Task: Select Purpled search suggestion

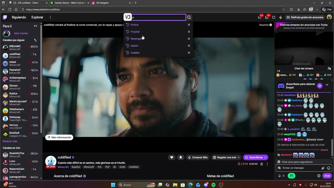Action: pyautogui.click(x=135, y=32)
